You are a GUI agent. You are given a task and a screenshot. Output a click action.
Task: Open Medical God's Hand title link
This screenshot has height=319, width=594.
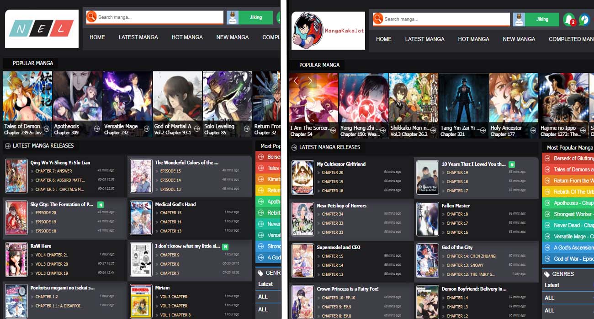pyautogui.click(x=175, y=204)
